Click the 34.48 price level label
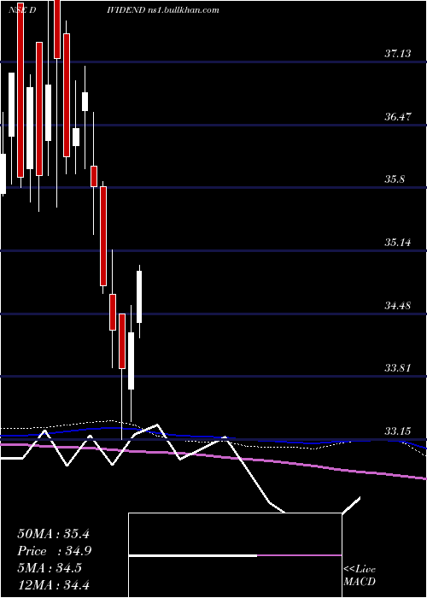Screen dimensions: 427x598 point(398,305)
